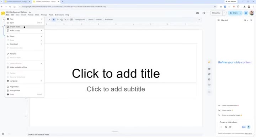This screenshot has height=138, width=256.
Task: Click the plus icon in Gemini prompt box
Action: pyautogui.click(x=221, y=127)
